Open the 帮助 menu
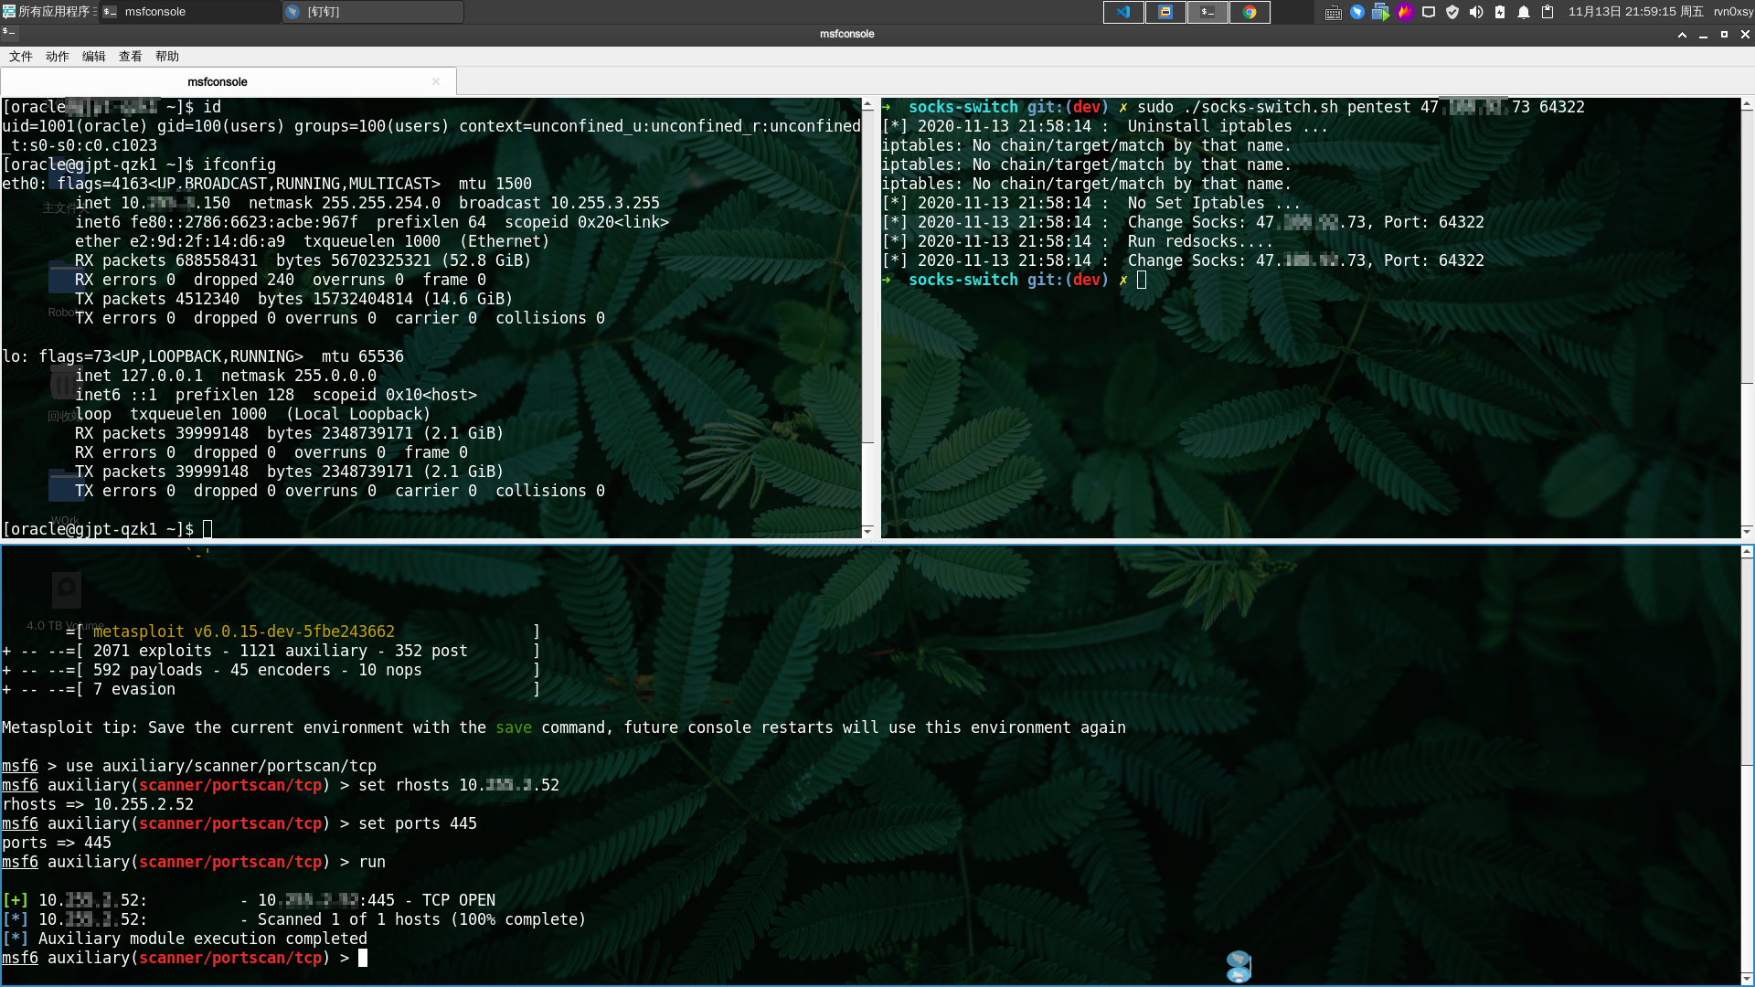The image size is (1755, 987). 167,57
